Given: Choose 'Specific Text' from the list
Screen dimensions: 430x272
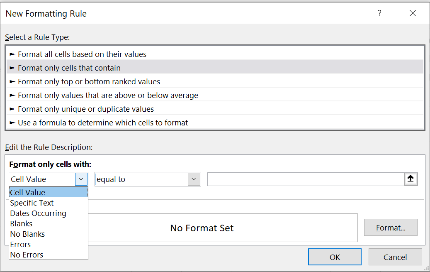Looking at the screenshot, I should click(32, 203).
